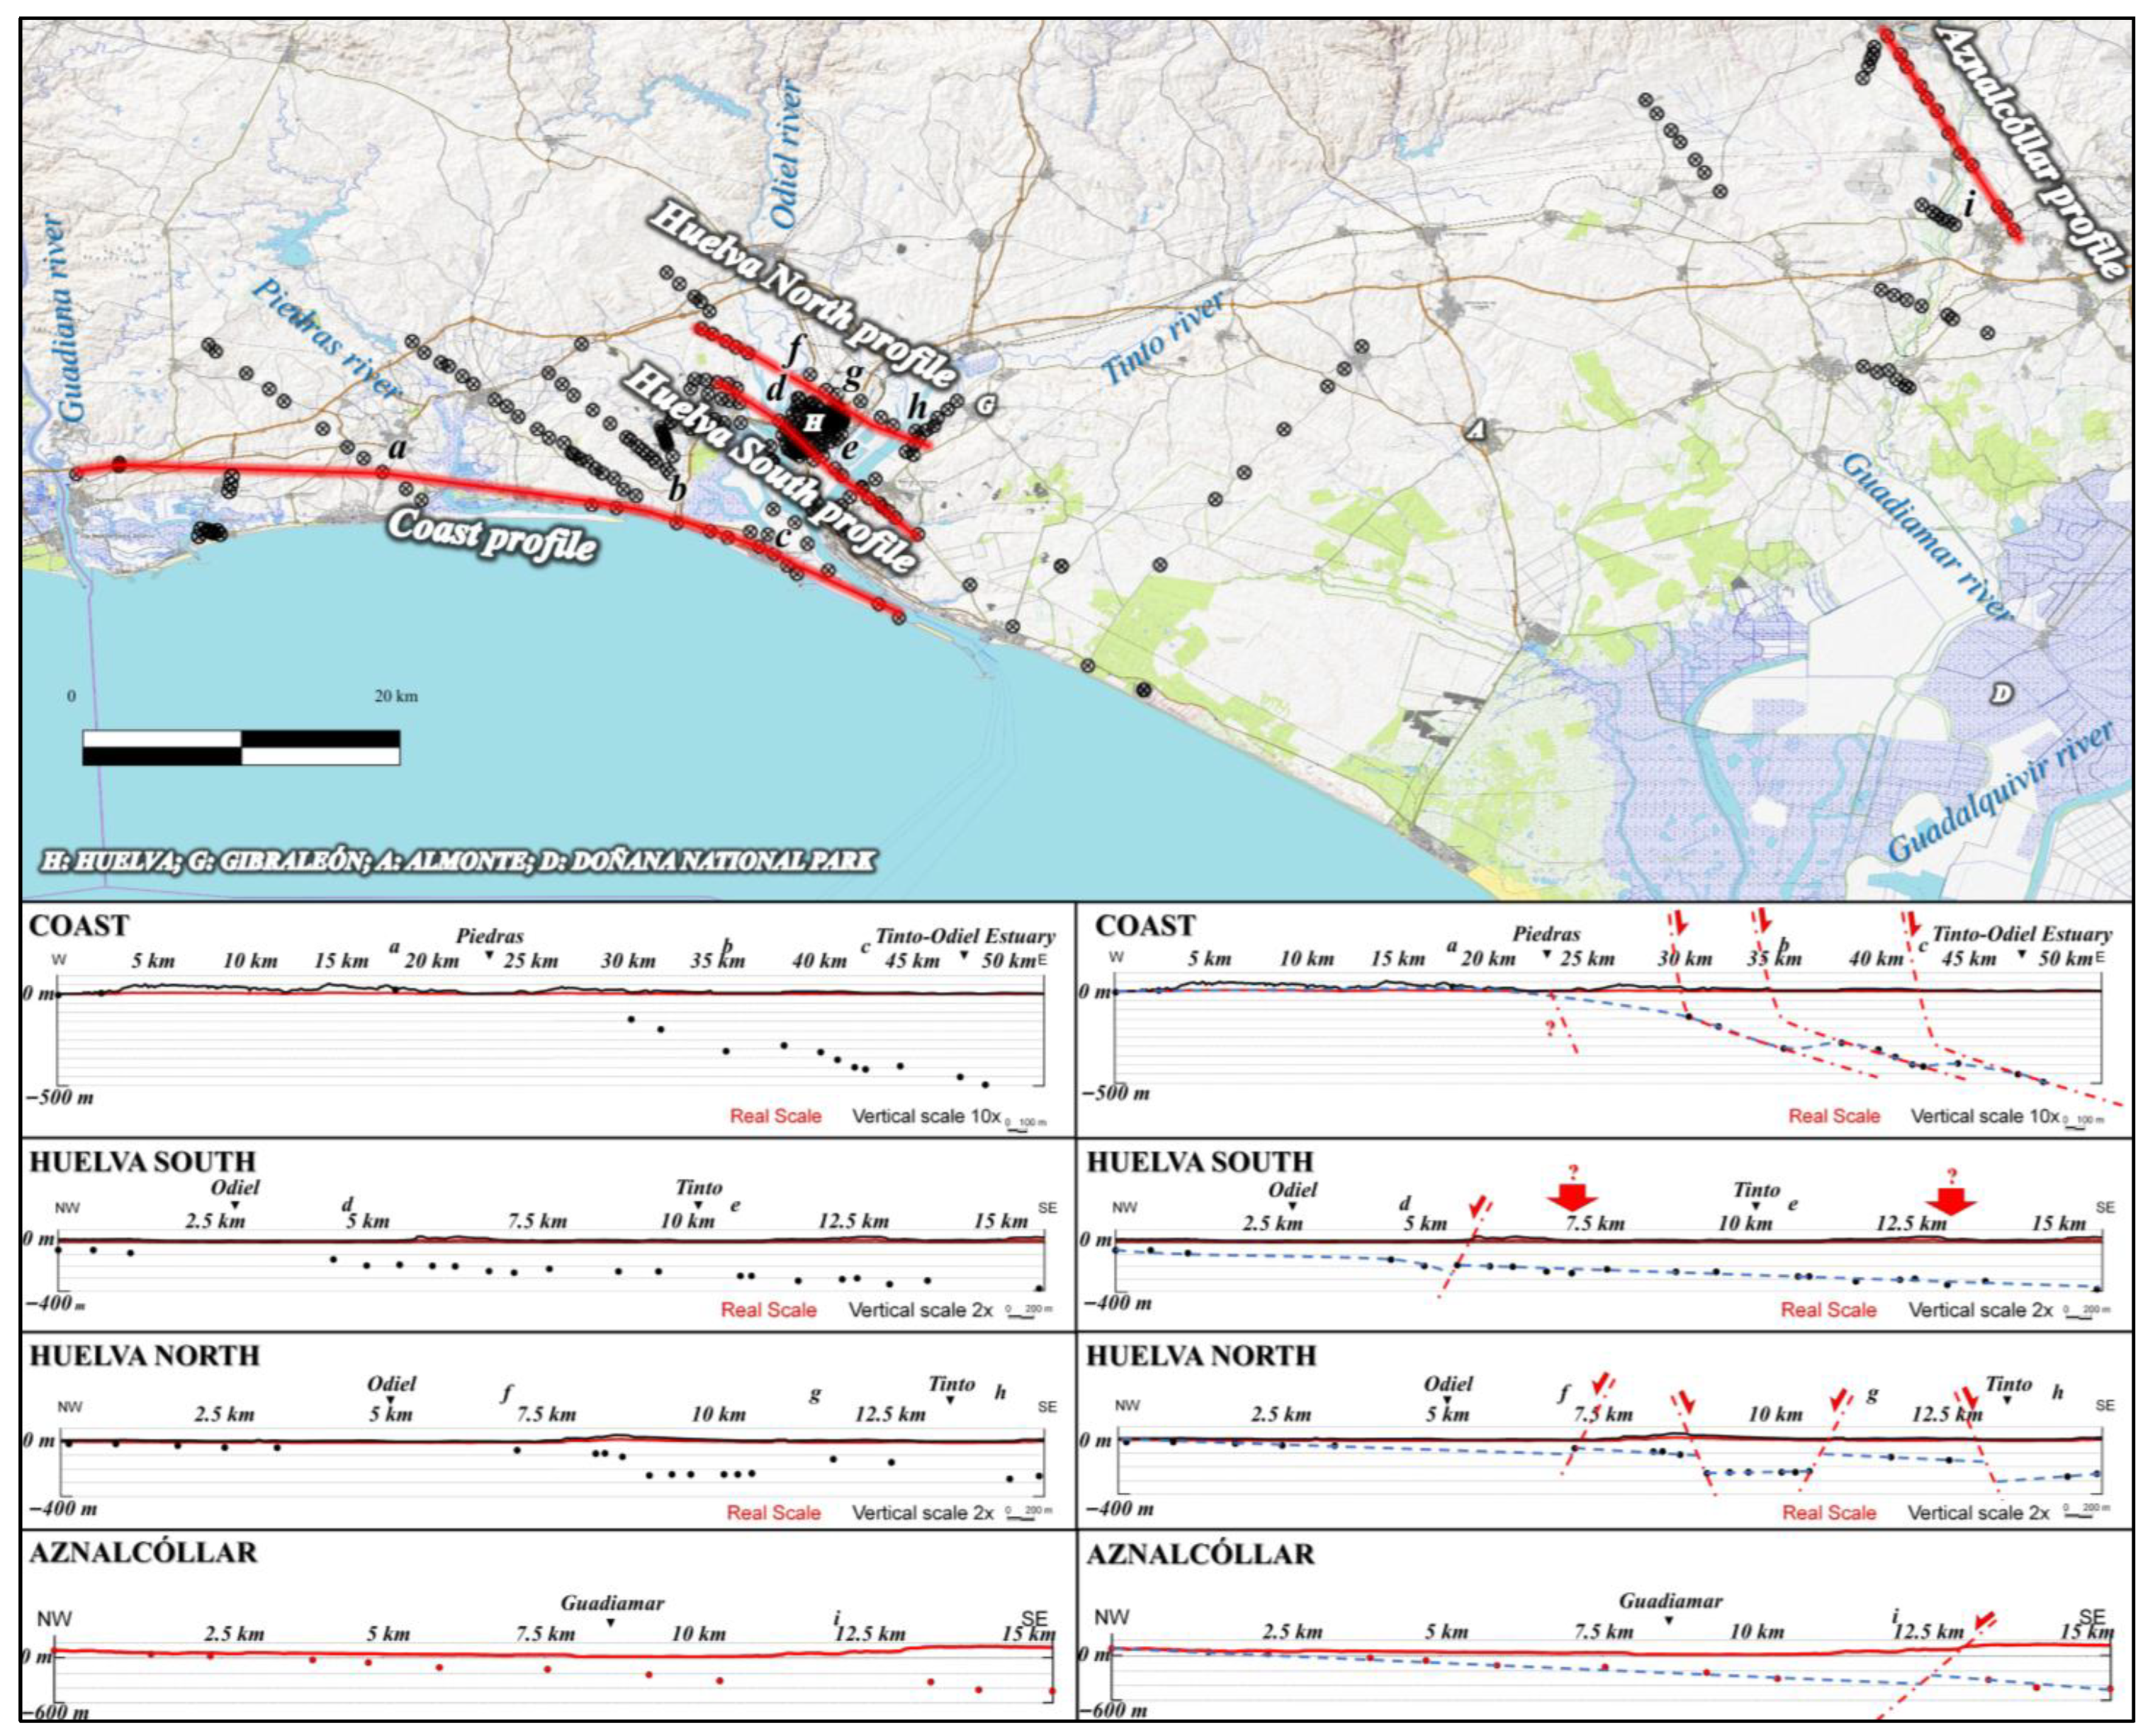Image resolution: width=2150 pixels, height=1736 pixels.
Task: Click the large red arrow near 7.5 km in Huelva South
Action: (1572, 1196)
